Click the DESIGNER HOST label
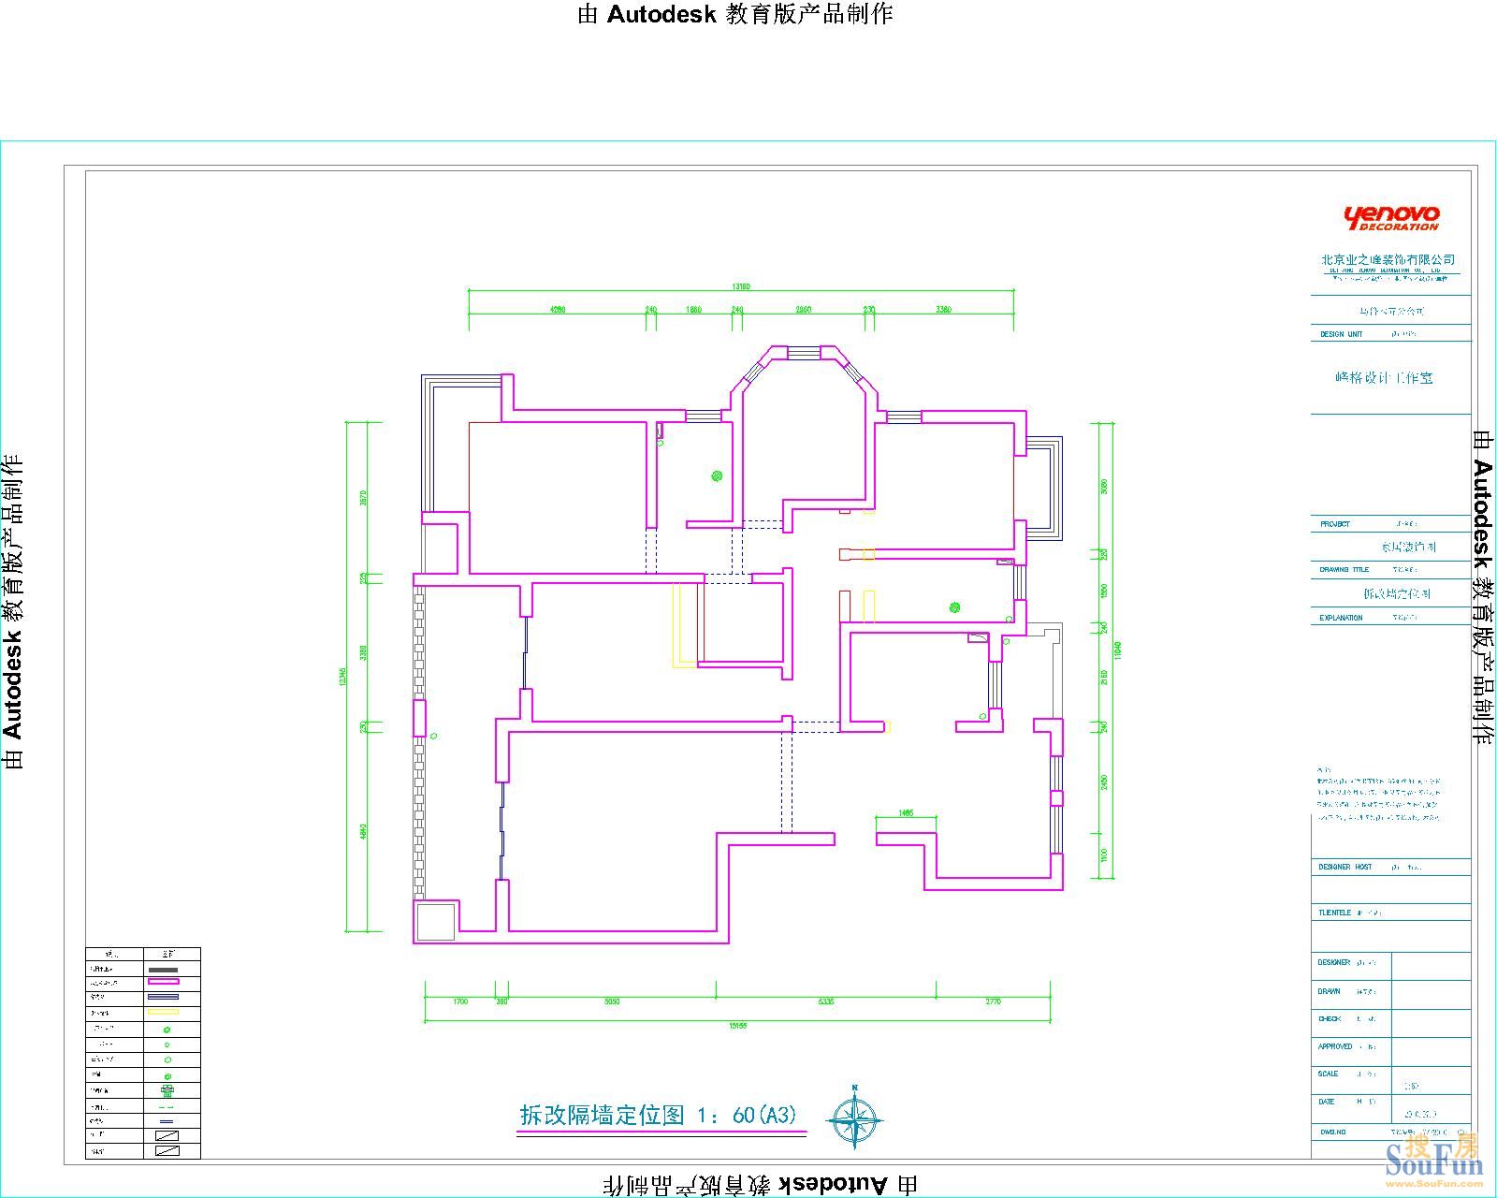 (1345, 867)
